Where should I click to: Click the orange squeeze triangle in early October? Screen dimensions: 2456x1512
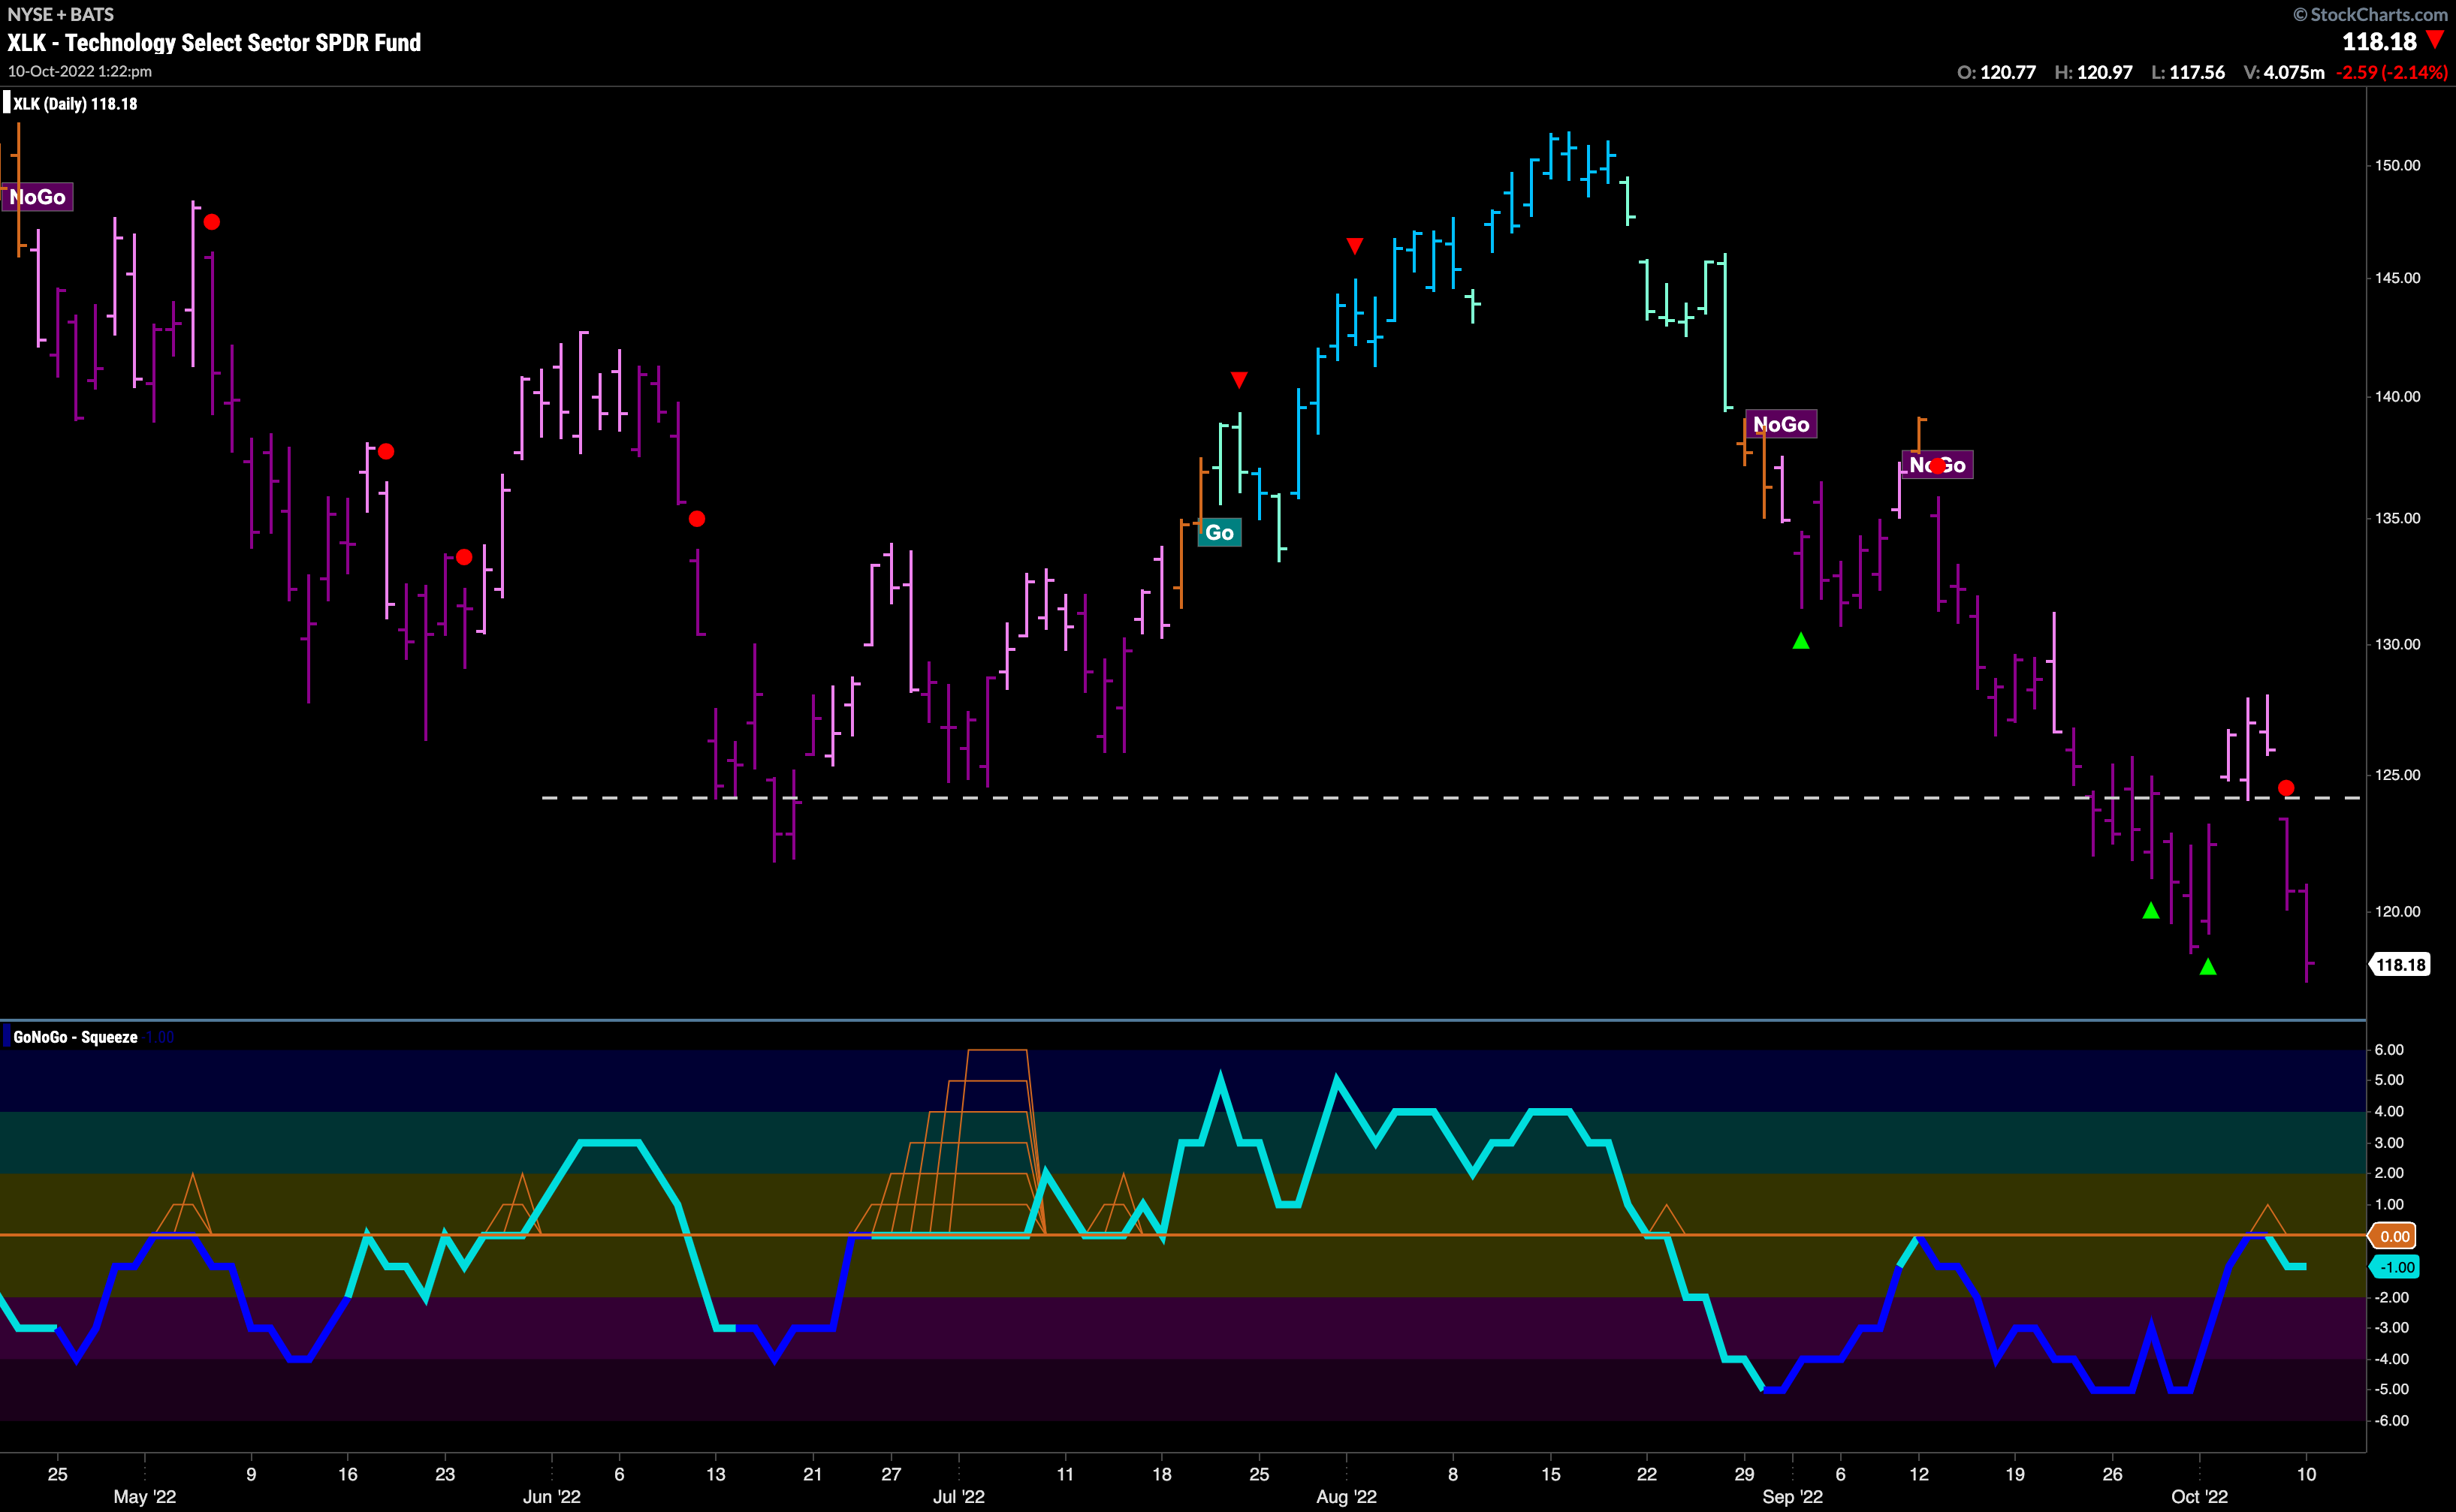2267,1220
